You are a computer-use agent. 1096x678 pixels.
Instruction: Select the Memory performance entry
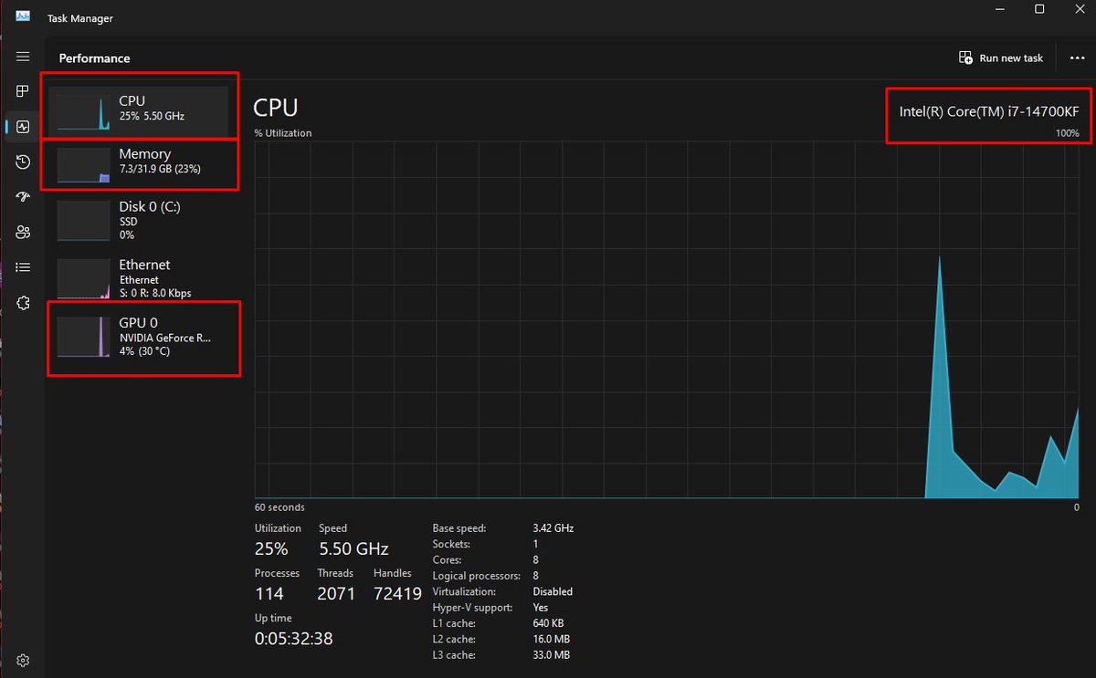pos(138,162)
